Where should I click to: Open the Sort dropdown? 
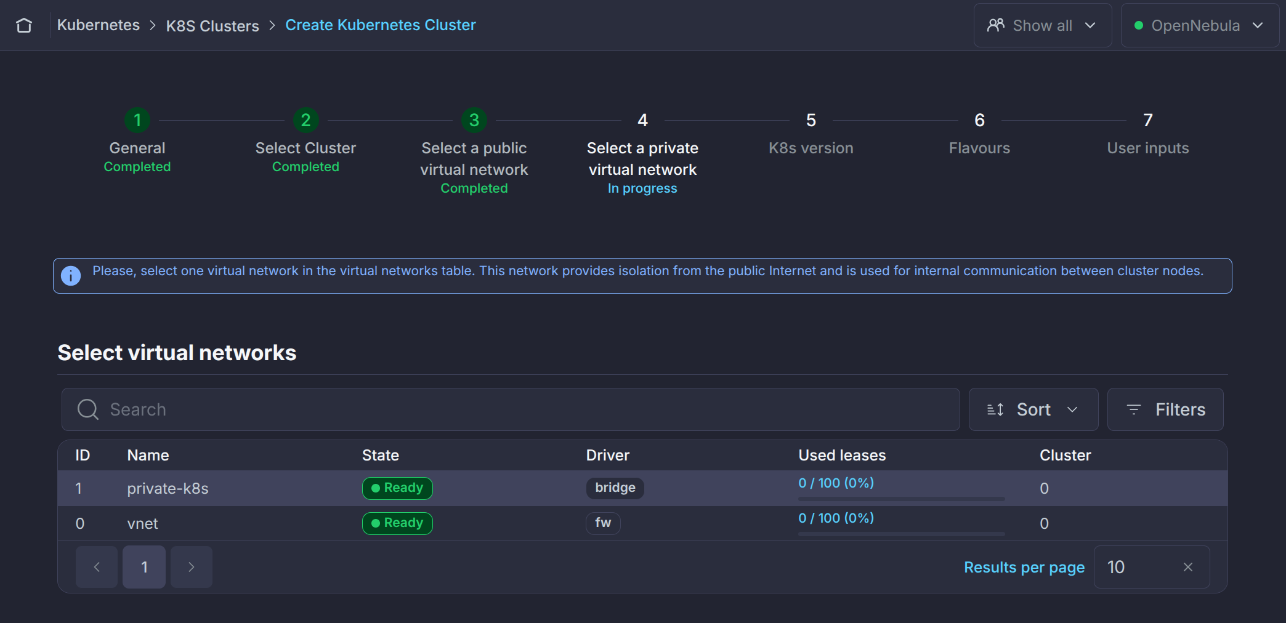tap(1033, 409)
